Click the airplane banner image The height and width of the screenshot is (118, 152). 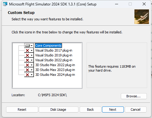[142, 17]
